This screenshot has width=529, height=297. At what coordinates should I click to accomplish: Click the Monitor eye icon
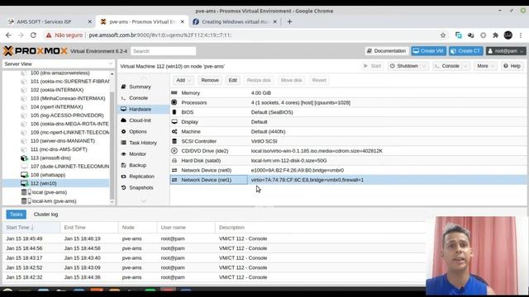(123, 154)
